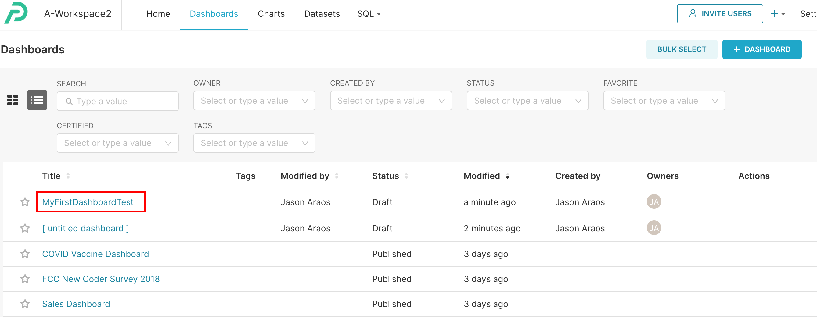817x317 pixels.
Task: Open the SQL menu dropdown
Action: click(369, 14)
